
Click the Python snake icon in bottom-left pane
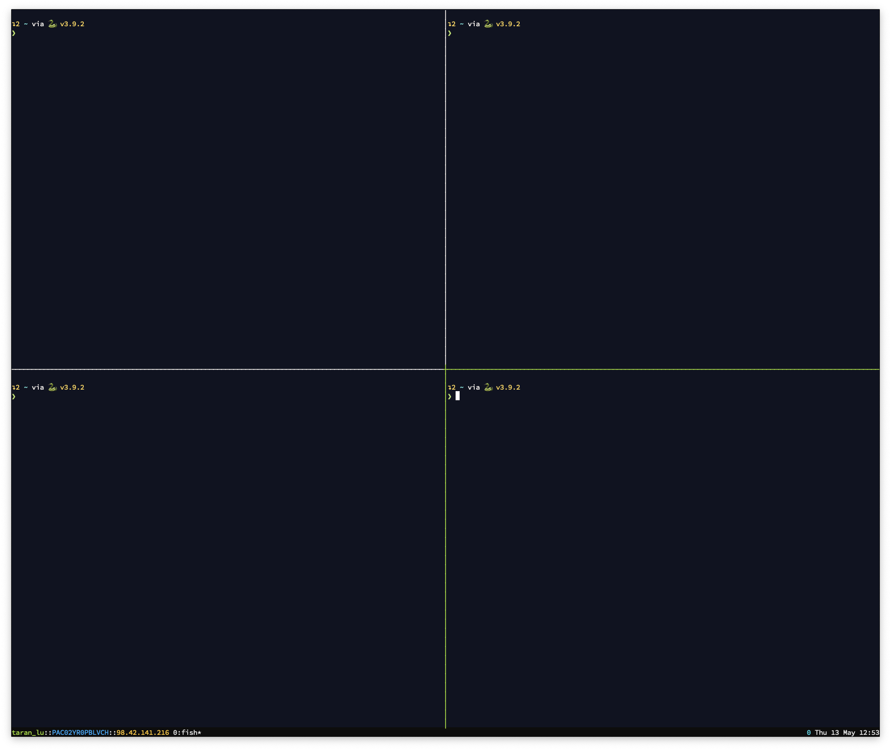52,387
